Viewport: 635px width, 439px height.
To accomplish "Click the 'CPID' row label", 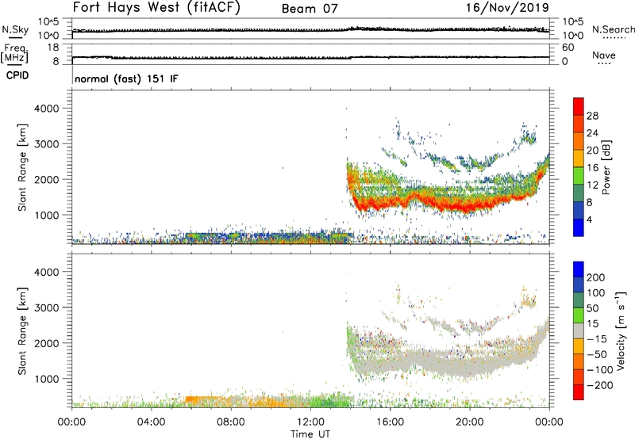I will (17, 75).
